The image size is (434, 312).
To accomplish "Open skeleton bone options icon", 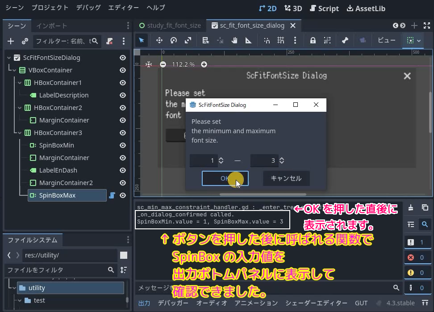I will click(x=345, y=41).
